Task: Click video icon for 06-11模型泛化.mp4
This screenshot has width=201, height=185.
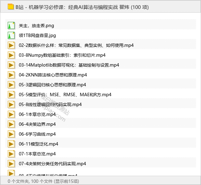Action: [11, 144]
